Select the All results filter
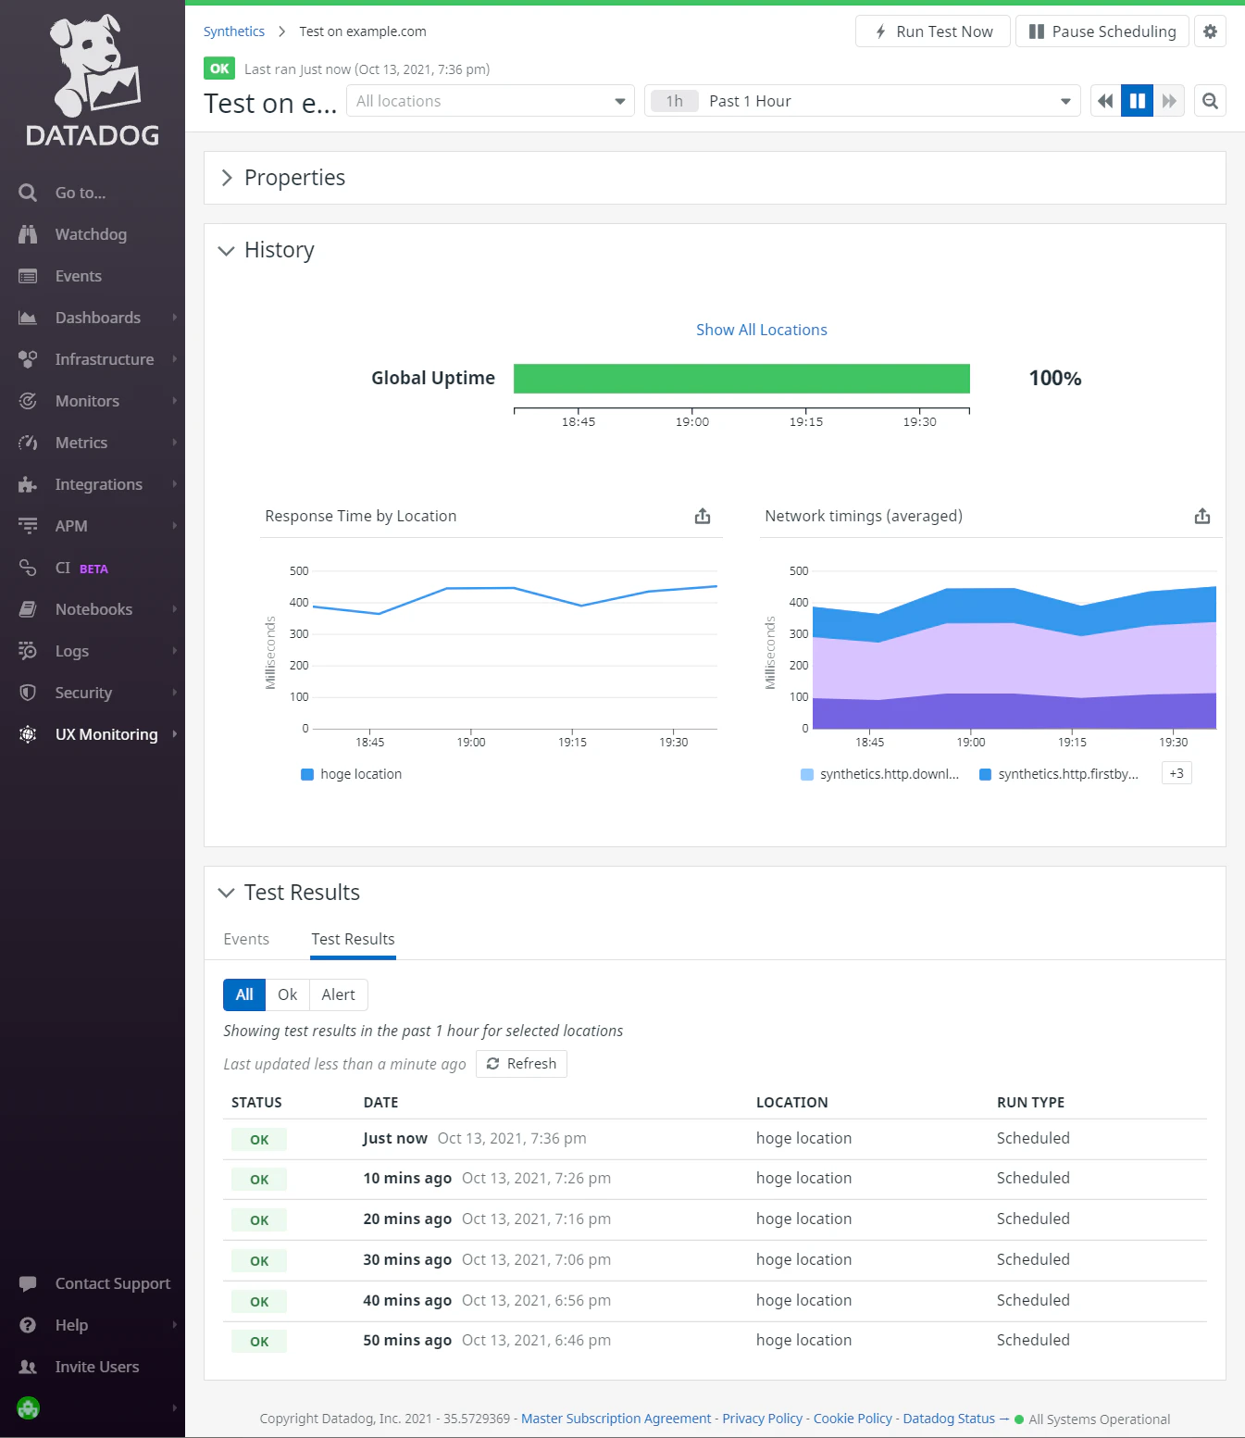The width and height of the screenshot is (1245, 1438). coord(244,994)
